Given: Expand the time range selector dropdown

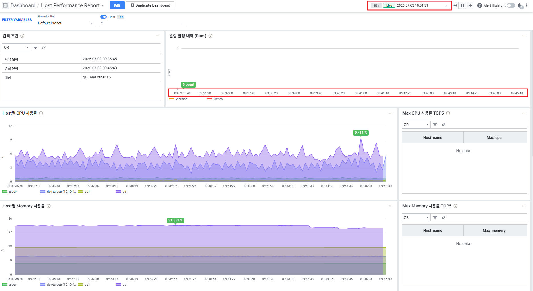Looking at the screenshot, I should point(447,5).
